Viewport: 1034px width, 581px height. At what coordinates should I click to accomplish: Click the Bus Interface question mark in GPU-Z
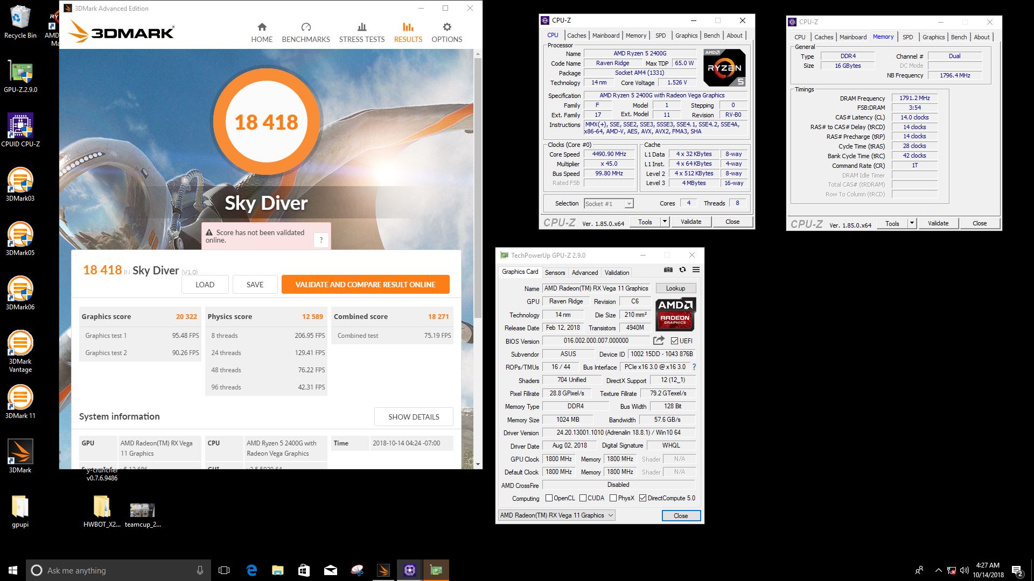click(694, 367)
